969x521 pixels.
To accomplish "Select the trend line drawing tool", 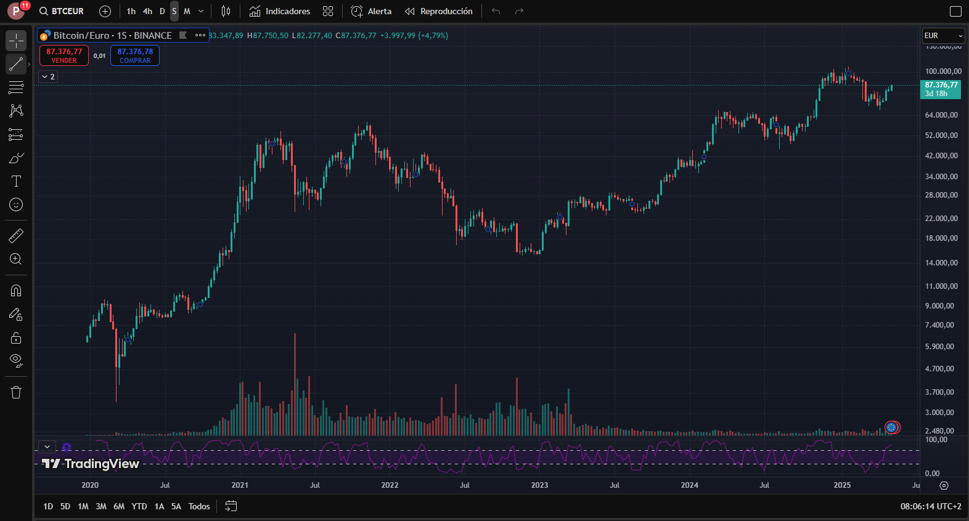I will pyautogui.click(x=16, y=64).
